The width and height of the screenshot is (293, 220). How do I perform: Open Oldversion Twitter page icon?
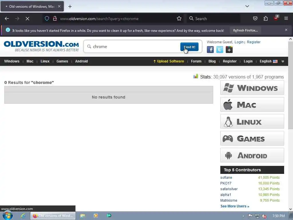point(219,50)
